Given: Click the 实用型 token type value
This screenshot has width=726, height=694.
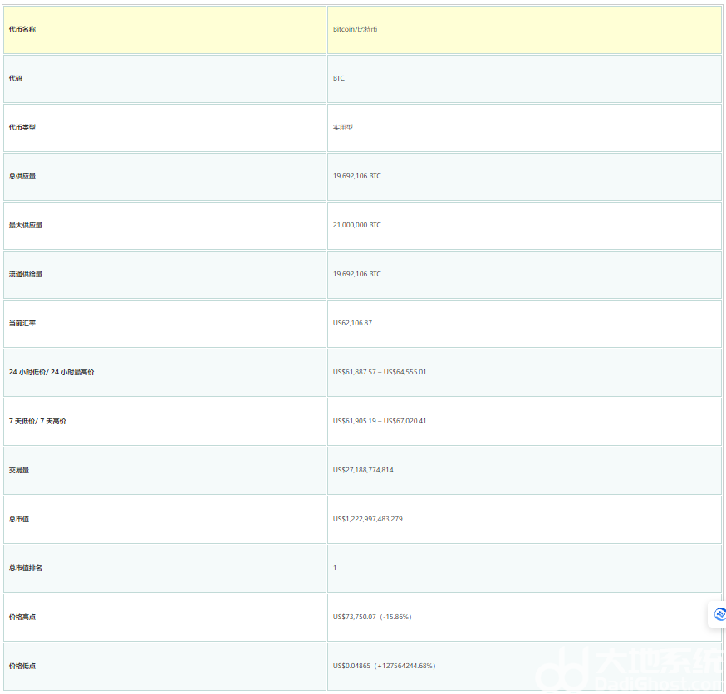Looking at the screenshot, I should click(343, 127).
